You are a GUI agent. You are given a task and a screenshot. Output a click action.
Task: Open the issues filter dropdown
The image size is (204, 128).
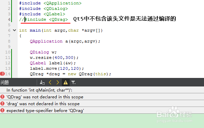(x=73, y=82)
